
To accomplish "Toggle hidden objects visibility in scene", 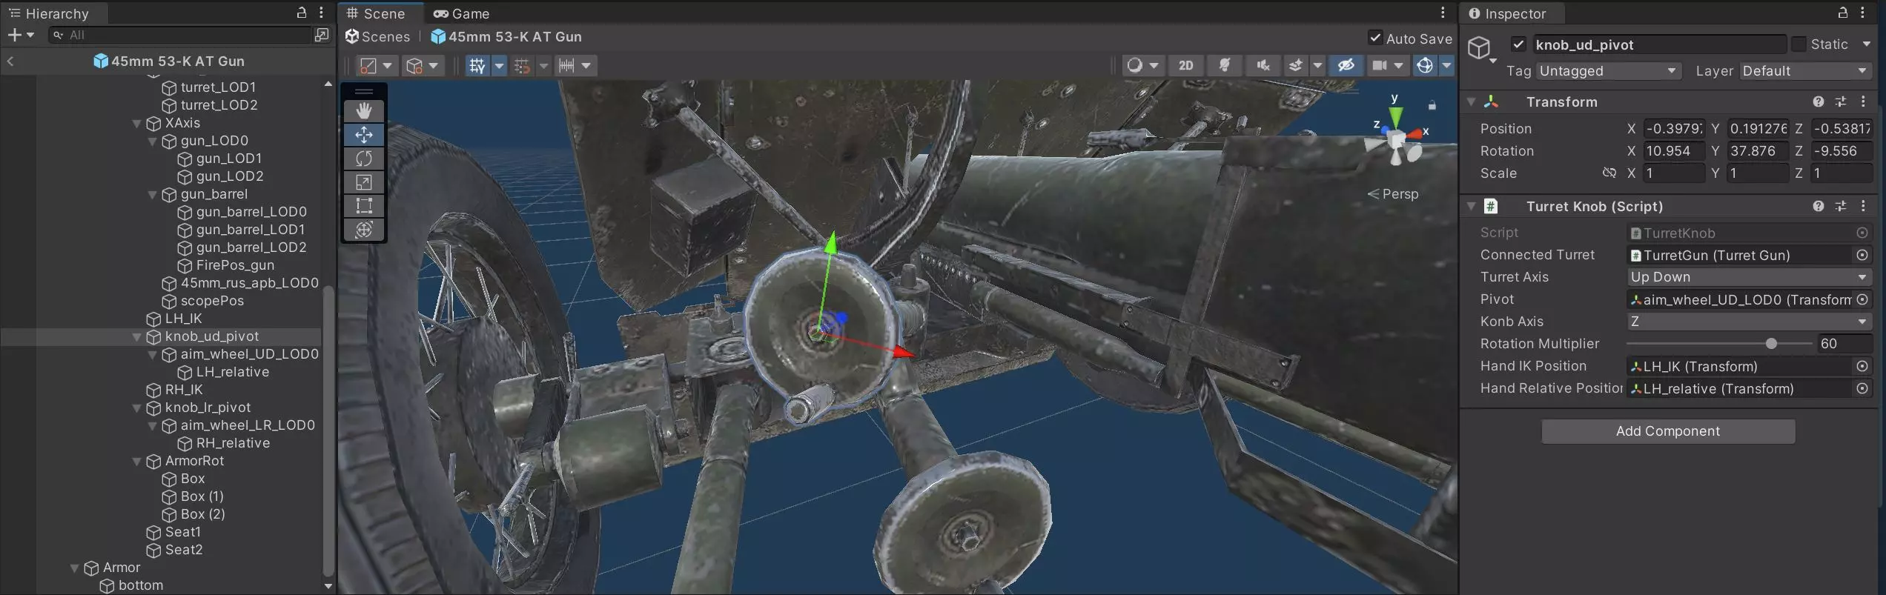I will click(1346, 66).
